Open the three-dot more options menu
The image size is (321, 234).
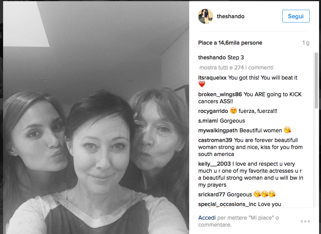(305, 221)
